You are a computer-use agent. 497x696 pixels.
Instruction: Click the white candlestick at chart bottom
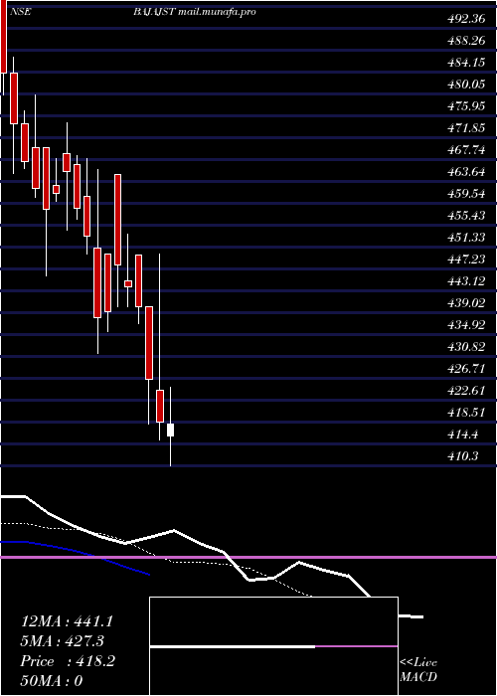point(170,430)
